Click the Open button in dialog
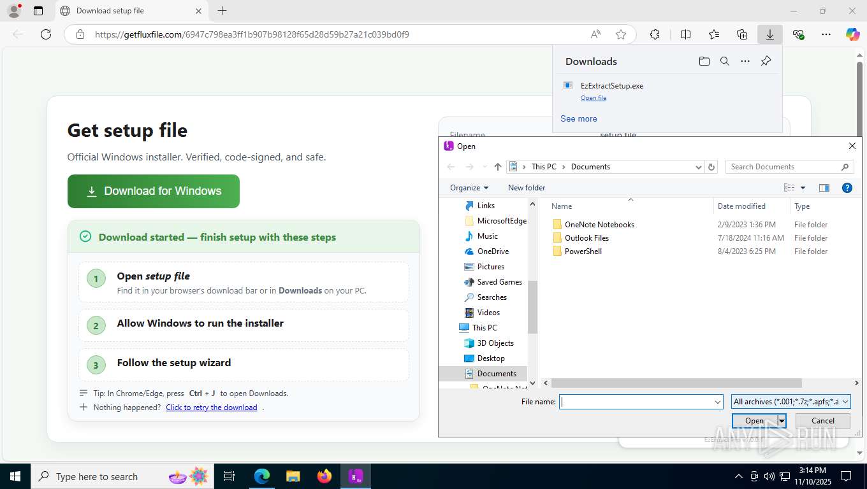The image size is (867, 489). click(754, 421)
